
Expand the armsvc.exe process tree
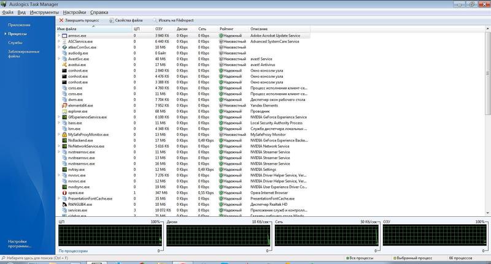tap(58, 36)
